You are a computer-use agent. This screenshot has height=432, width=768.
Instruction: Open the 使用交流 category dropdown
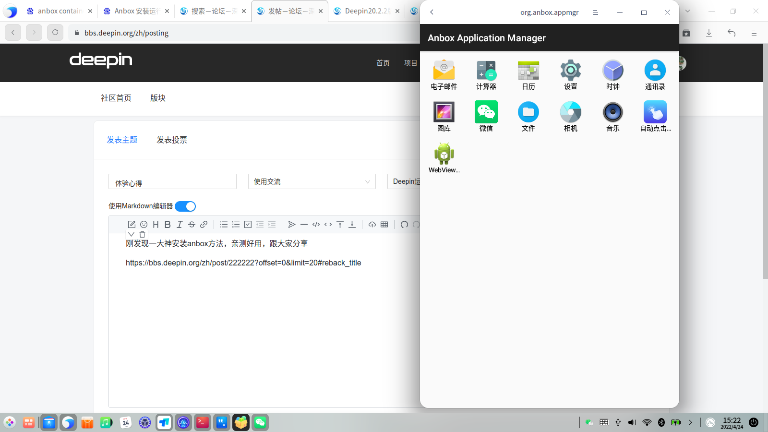312,181
